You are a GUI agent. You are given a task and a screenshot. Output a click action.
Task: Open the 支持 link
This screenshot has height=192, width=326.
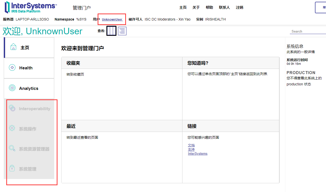[x=191, y=149]
